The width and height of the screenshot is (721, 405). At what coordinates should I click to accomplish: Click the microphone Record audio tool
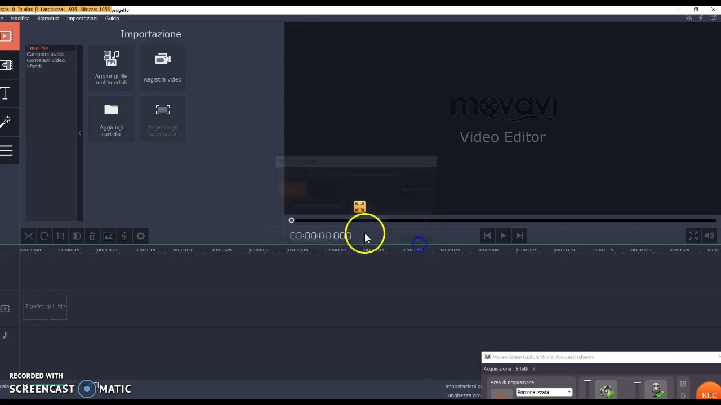124,236
